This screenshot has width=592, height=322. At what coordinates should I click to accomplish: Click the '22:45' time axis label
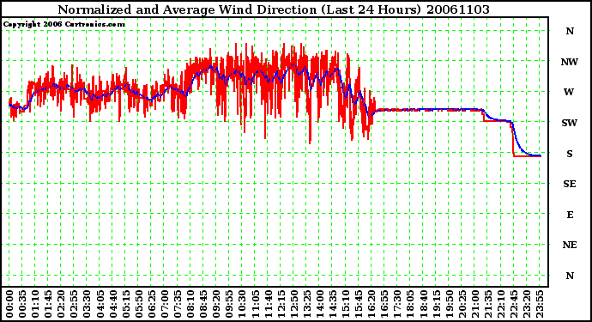(514, 304)
